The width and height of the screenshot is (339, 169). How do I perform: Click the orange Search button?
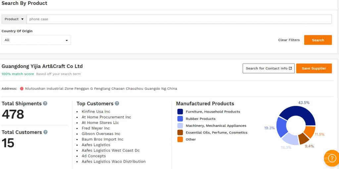click(x=318, y=40)
